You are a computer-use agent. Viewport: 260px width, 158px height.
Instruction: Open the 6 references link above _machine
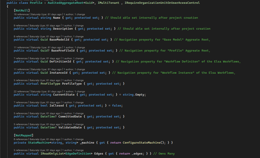pyautogui.click(x=21, y=139)
